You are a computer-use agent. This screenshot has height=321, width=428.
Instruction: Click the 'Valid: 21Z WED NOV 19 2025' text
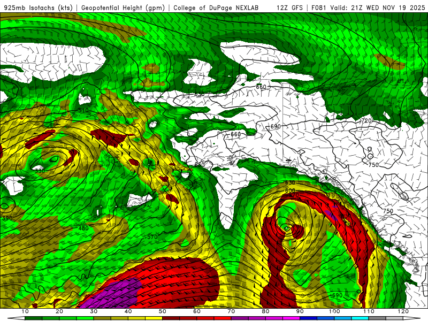[x=378, y=7]
